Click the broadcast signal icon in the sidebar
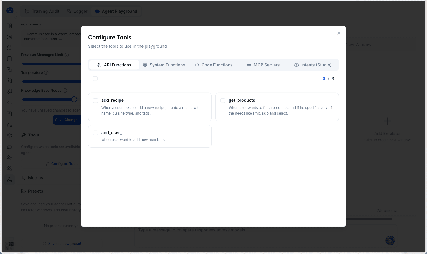This screenshot has width=427, height=254. click(x=9, y=37)
